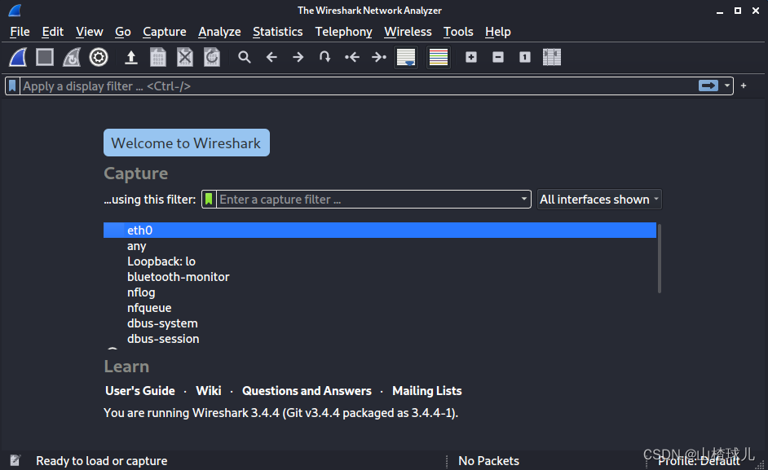Open the Wireless menu
Screen dimensions: 768x470
(x=408, y=32)
